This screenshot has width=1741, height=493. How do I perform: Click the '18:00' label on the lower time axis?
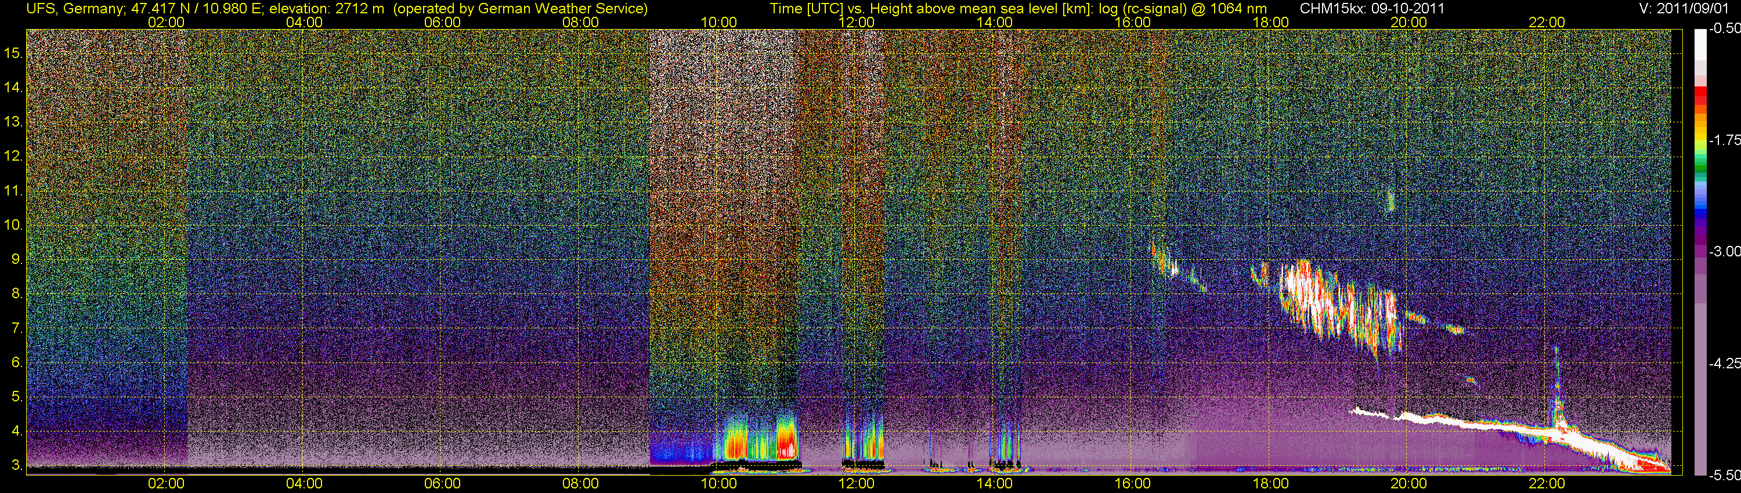coord(1270,484)
